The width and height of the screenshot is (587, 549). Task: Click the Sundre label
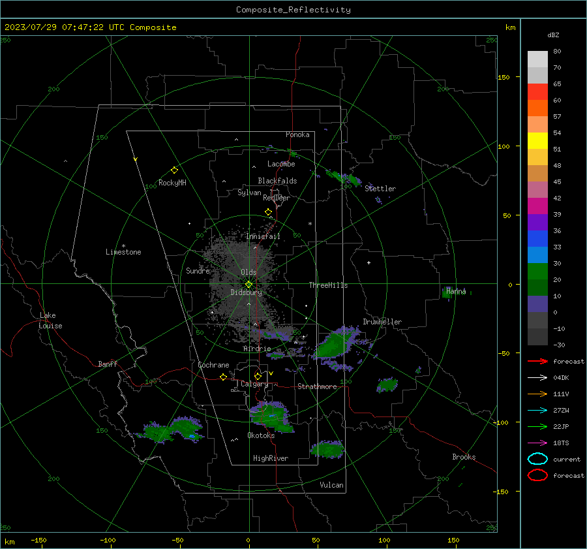(x=198, y=270)
